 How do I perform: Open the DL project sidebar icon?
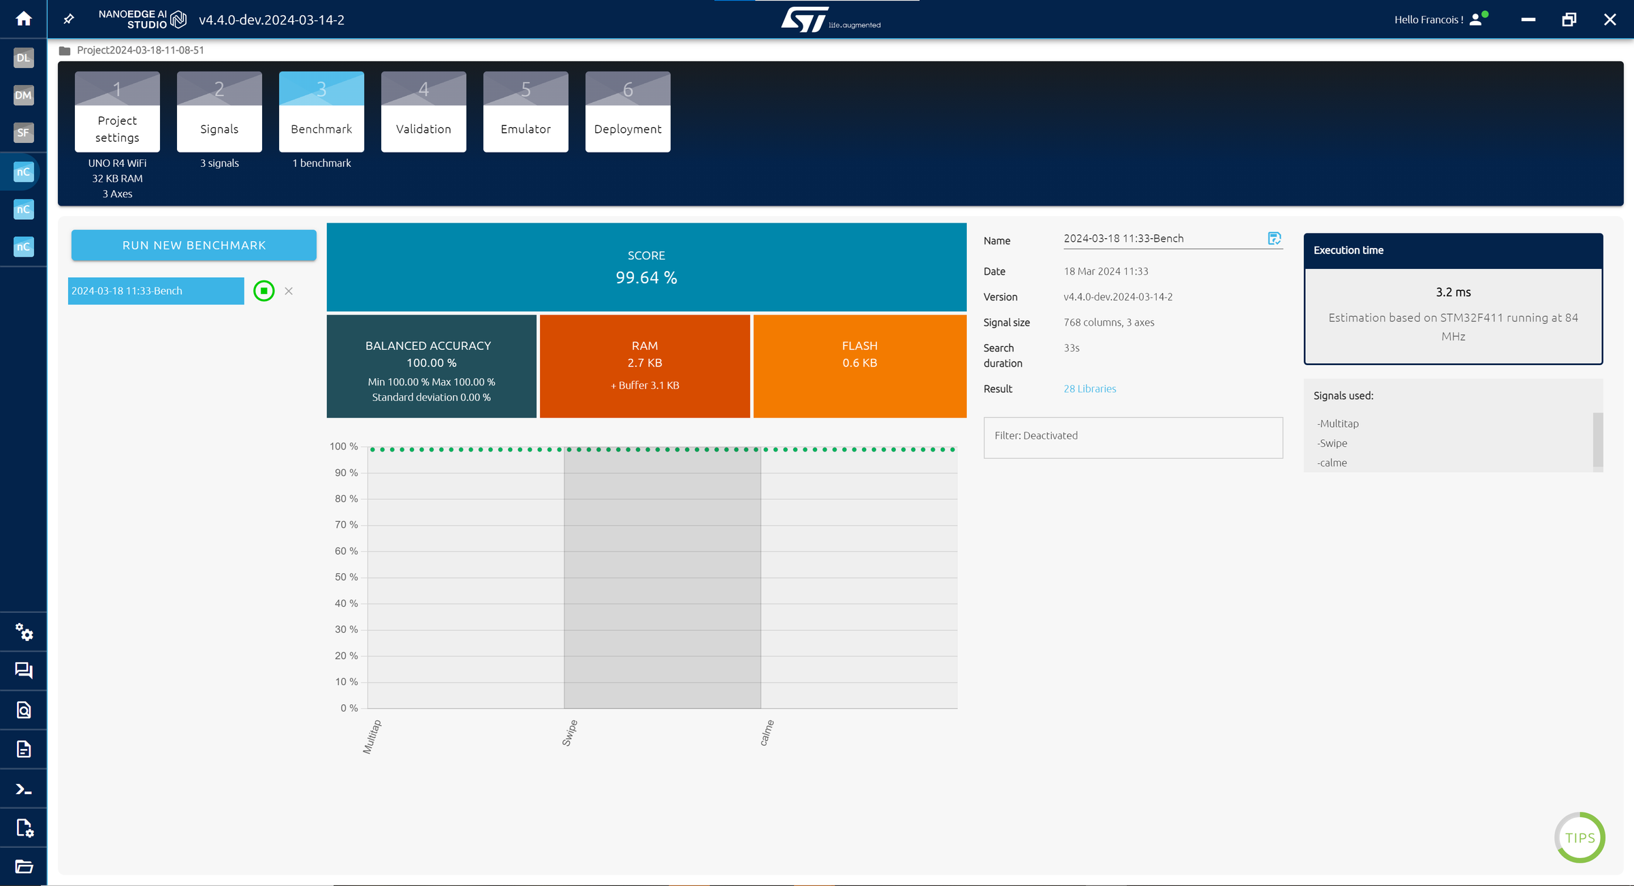(x=23, y=58)
